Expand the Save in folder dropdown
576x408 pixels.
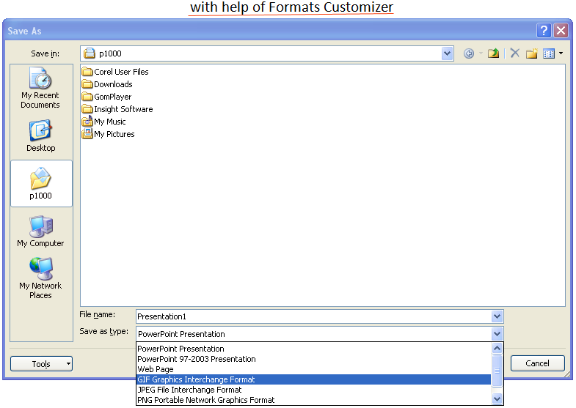(x=448, y=53)
